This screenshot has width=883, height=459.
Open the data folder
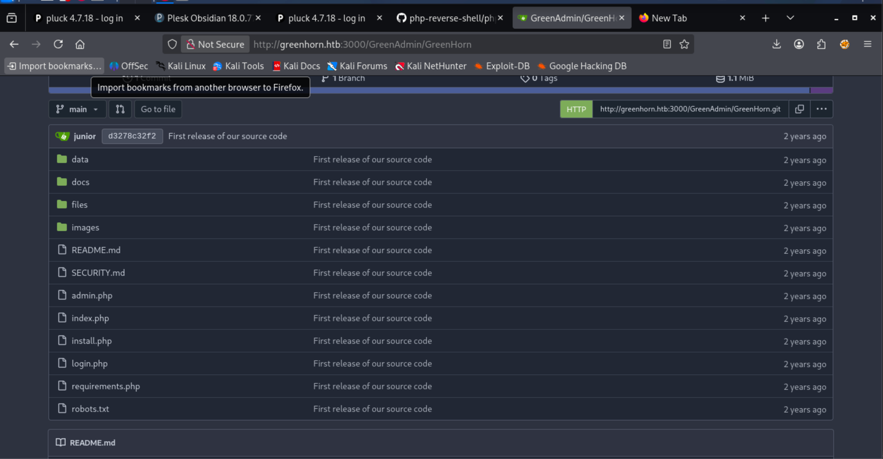click(x=80, y=159)
